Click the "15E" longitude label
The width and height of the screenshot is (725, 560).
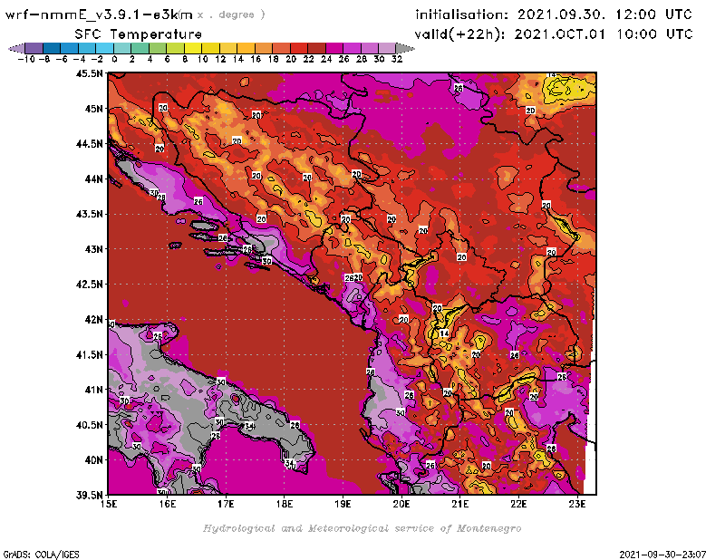point(109,504)
